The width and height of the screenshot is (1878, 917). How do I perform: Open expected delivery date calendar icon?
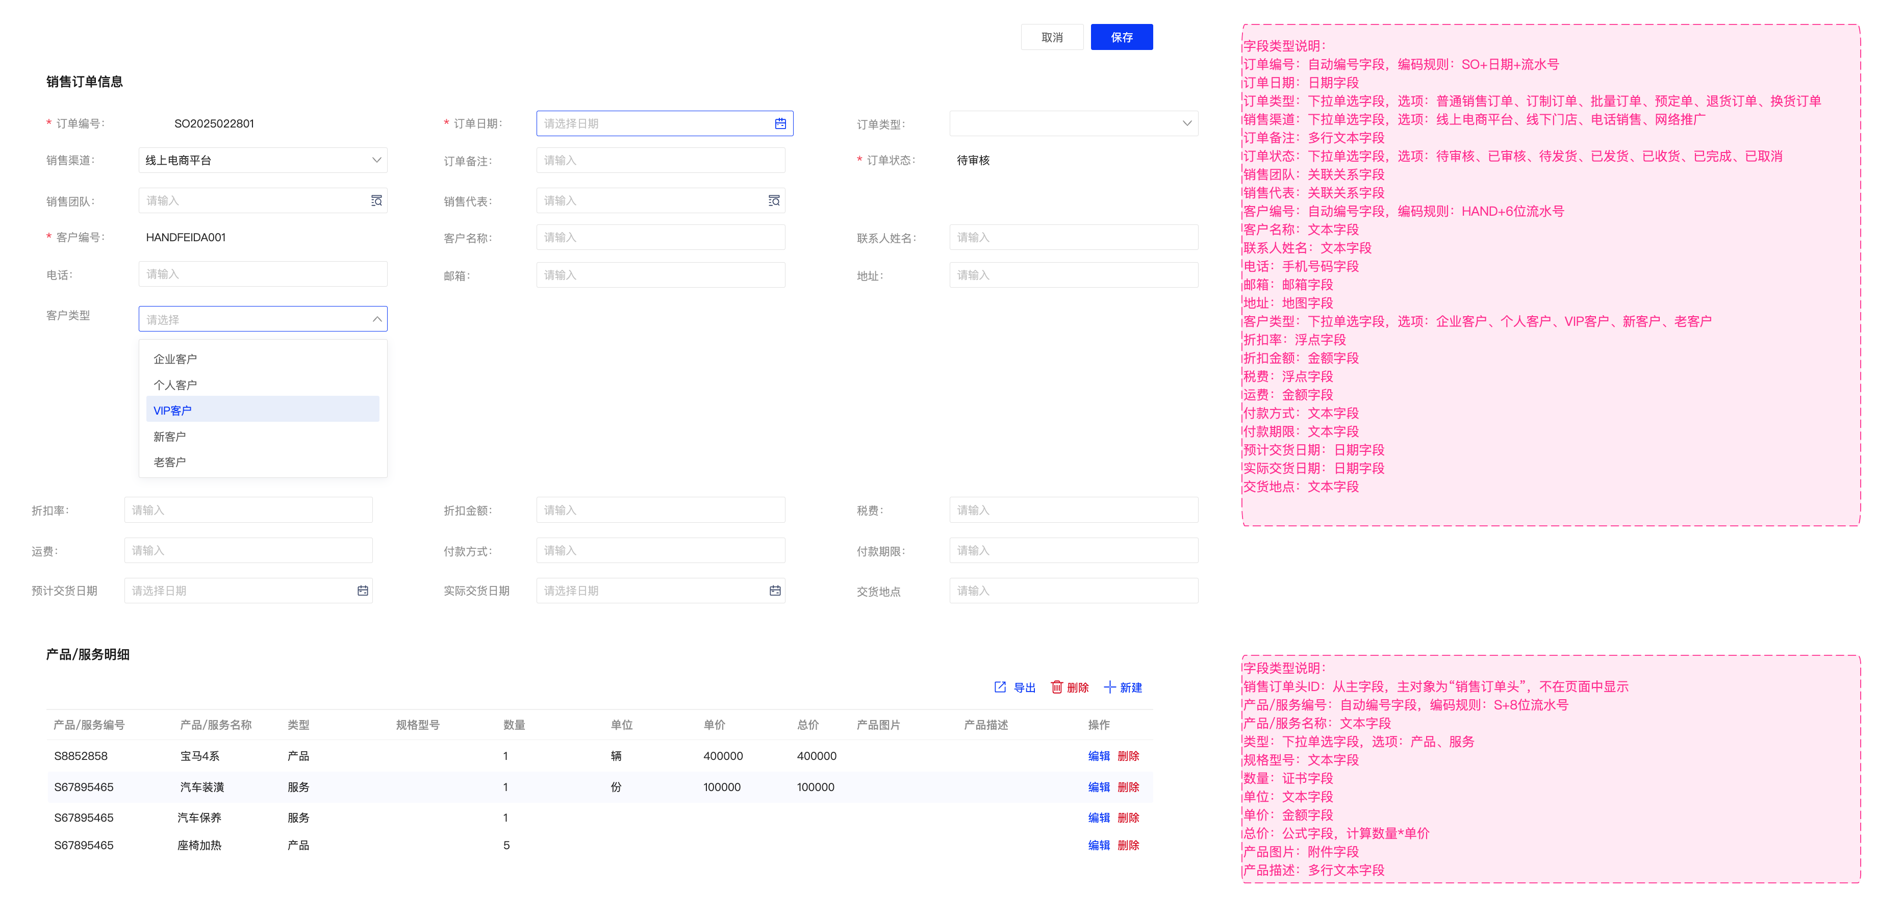(362, 591)
